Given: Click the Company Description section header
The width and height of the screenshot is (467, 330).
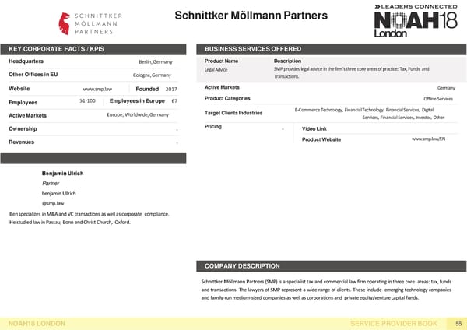Looking at the screenshot, I should pyautogui.click(x=242, y=266).
